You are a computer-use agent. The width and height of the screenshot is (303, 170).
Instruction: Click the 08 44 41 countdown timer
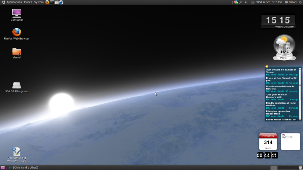(267, 155)
